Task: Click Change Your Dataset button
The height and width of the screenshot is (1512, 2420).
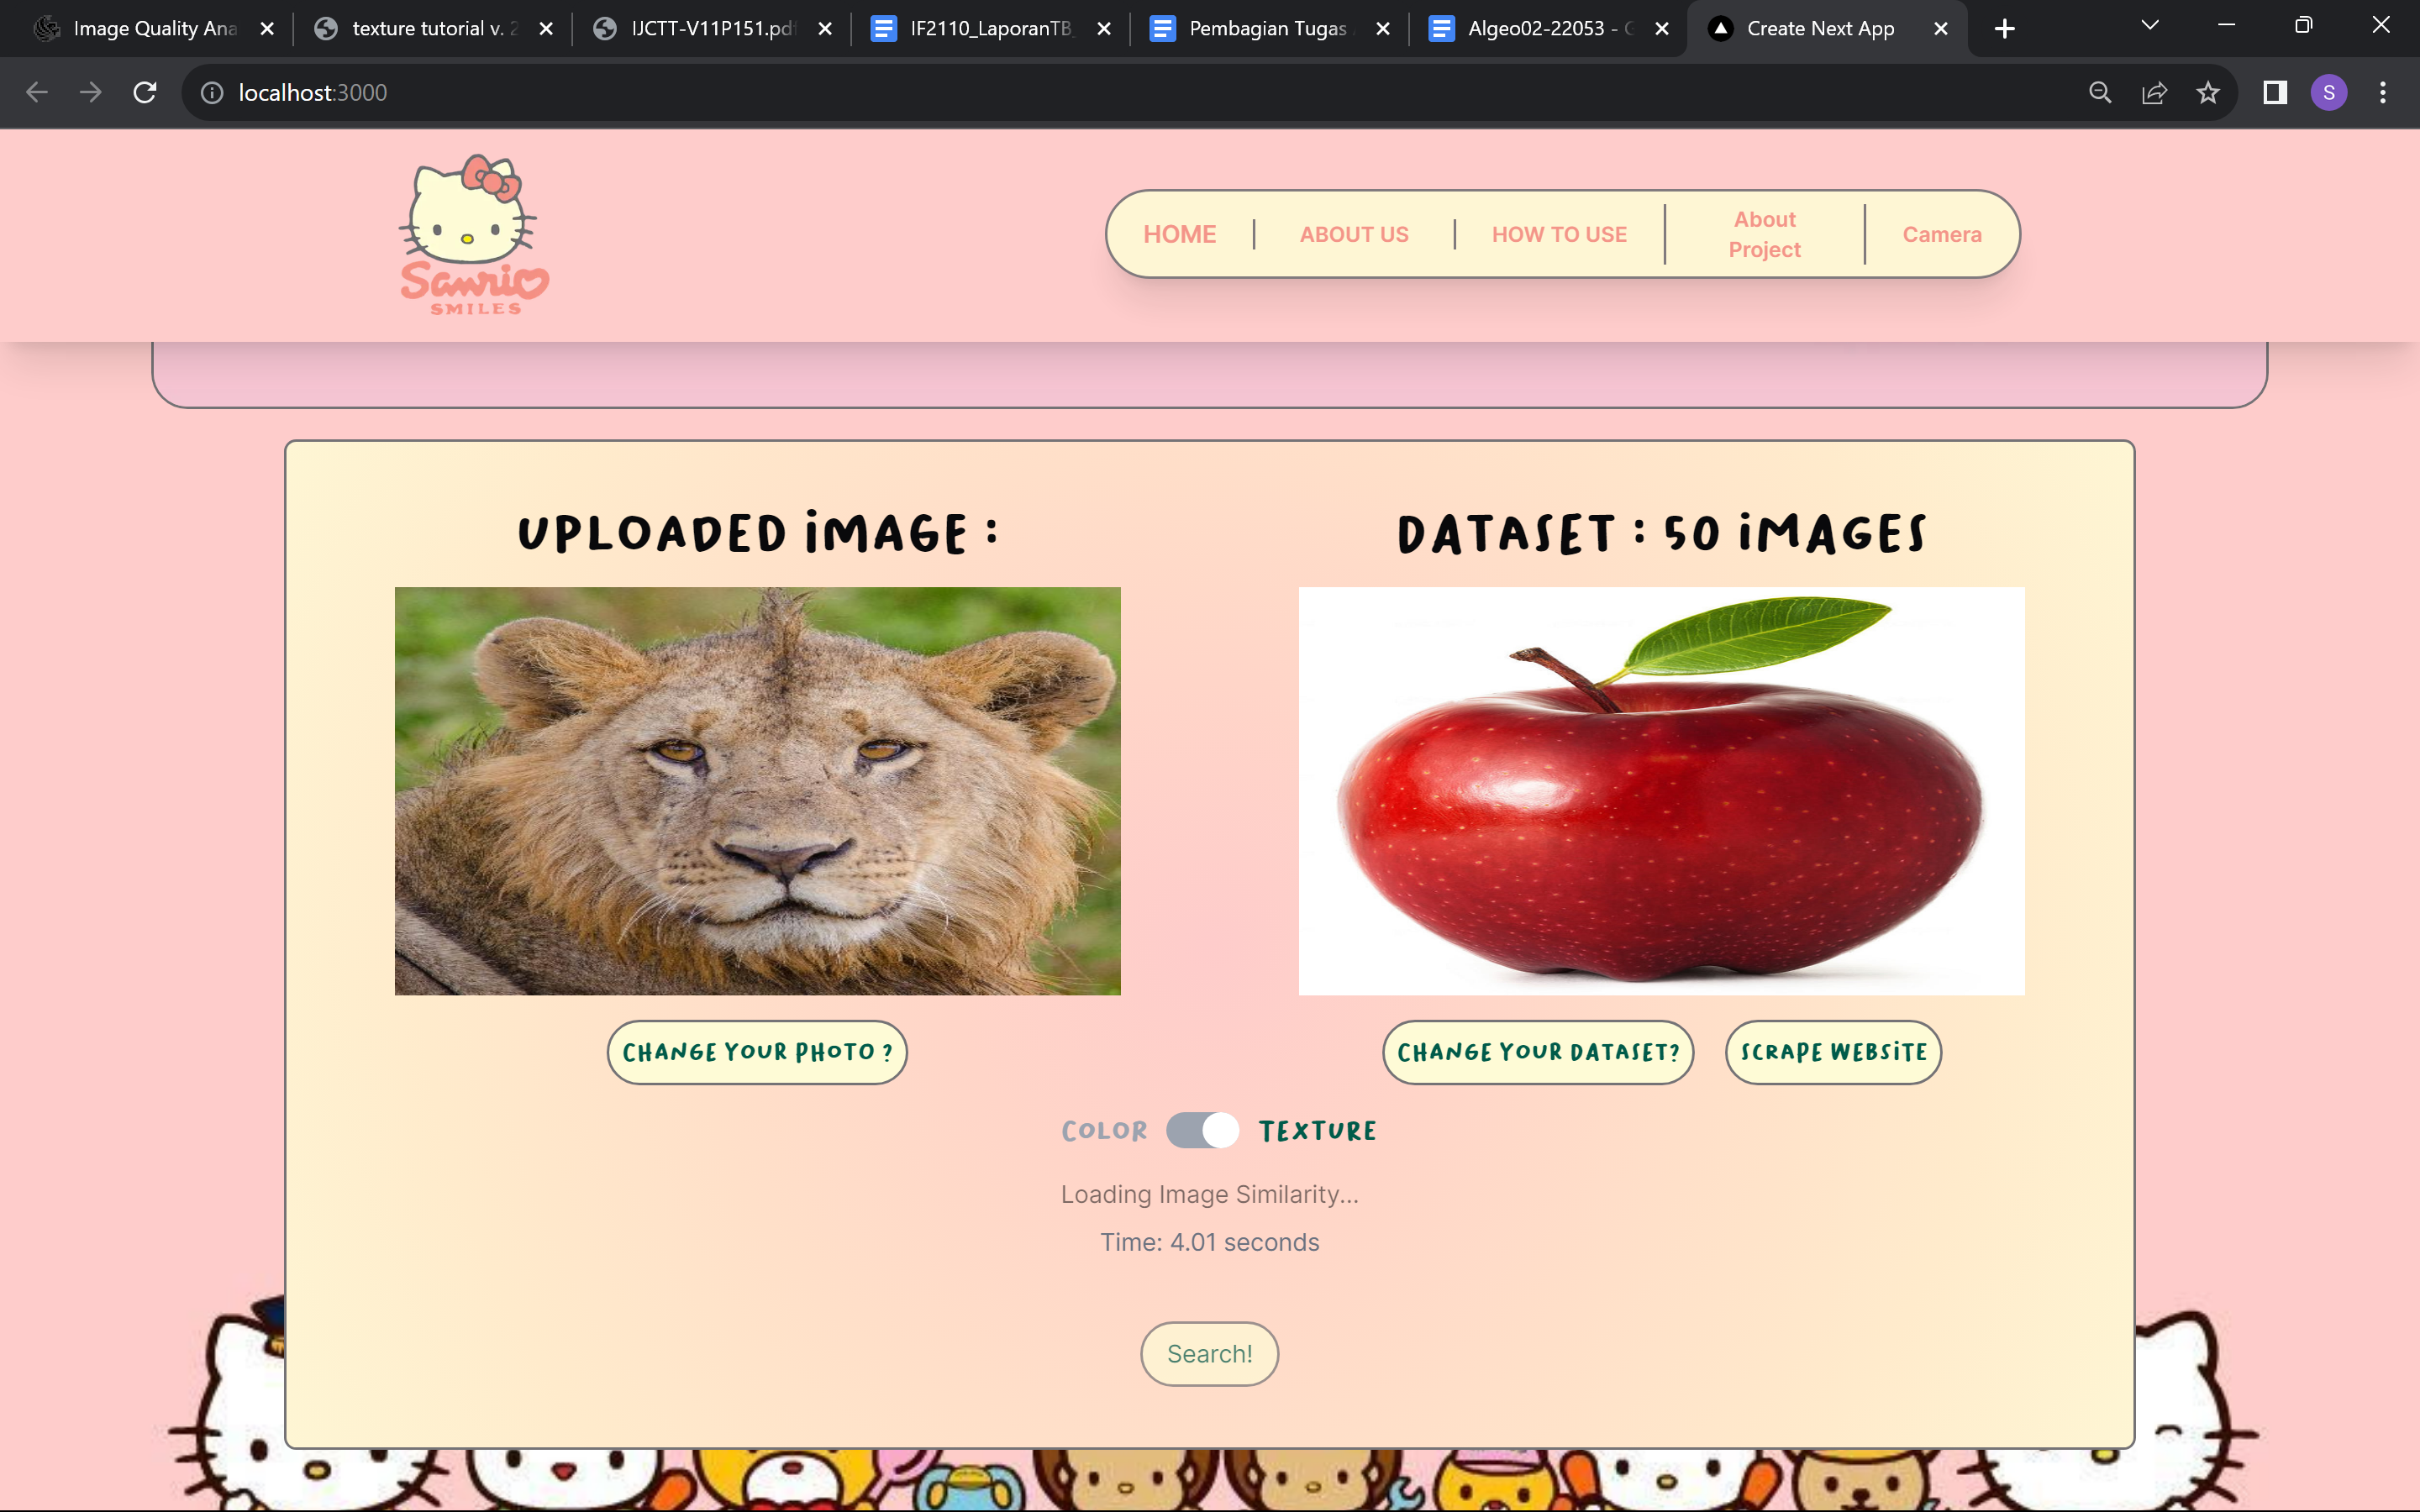Action: (1538, 1052)
